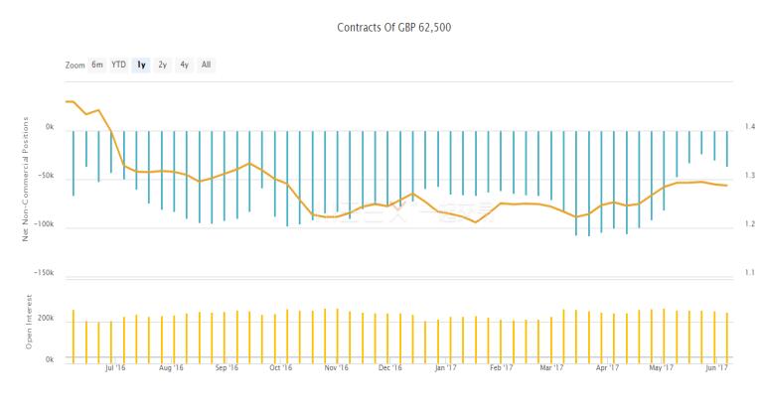Click the -100k y-axis label
The width and height of the screenshot is (759, 408).
coord(46,224)
